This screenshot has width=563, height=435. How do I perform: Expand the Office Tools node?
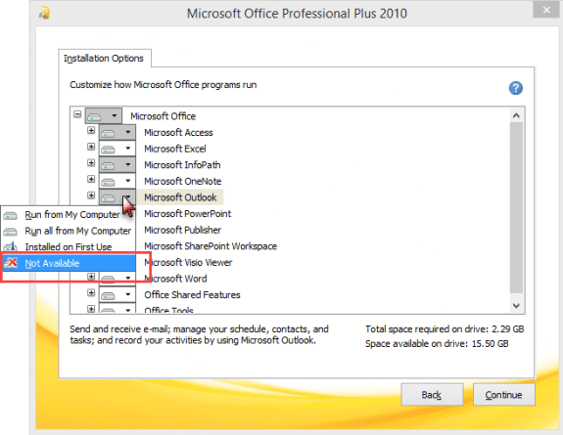click(91, 308)
